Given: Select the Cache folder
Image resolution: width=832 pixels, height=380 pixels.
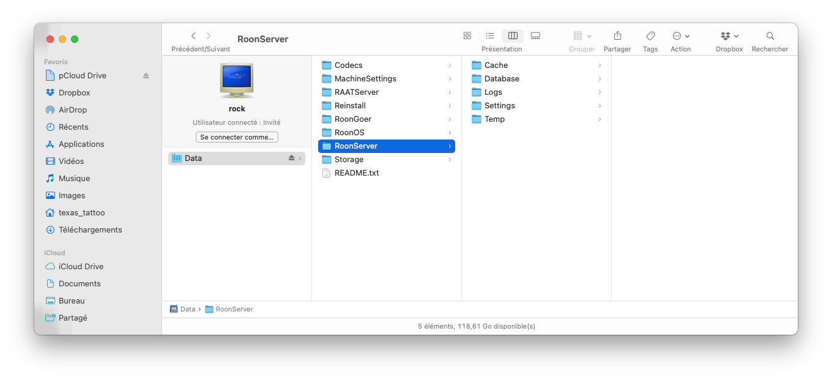Looking at the screenshot, I should click(x=537, y=65).
